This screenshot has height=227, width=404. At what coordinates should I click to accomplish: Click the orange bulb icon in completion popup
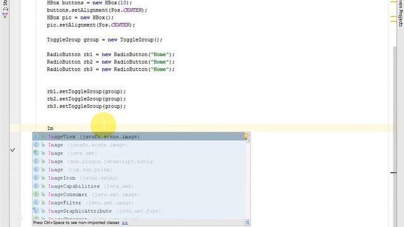[246, 136]
